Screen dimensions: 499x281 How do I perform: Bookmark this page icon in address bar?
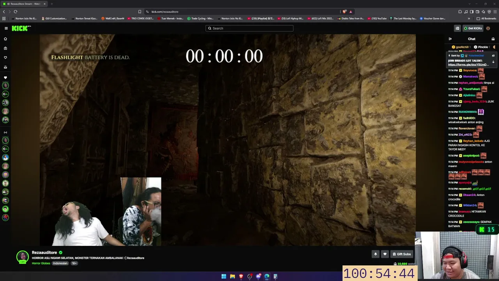(140, 12)
